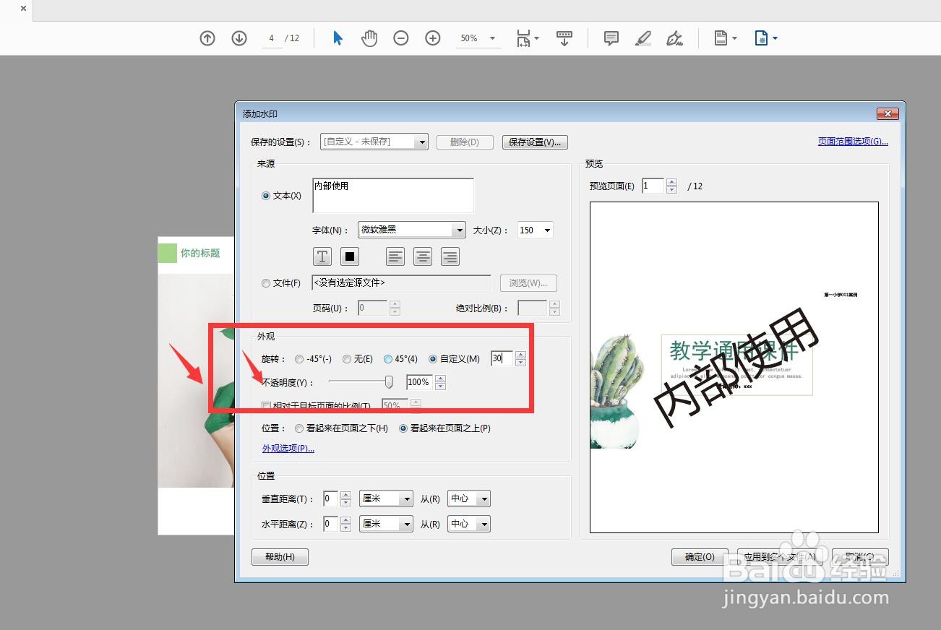This screenshot has height=630, width=941.
Task: Align watermark text right
Action: coord(450,256)
